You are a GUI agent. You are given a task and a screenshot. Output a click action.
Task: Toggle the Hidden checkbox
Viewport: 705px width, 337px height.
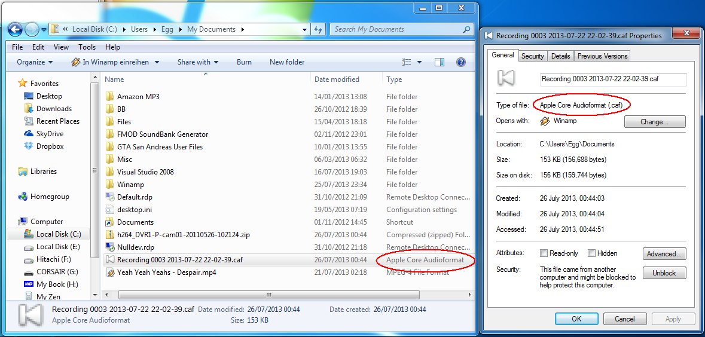592,253
